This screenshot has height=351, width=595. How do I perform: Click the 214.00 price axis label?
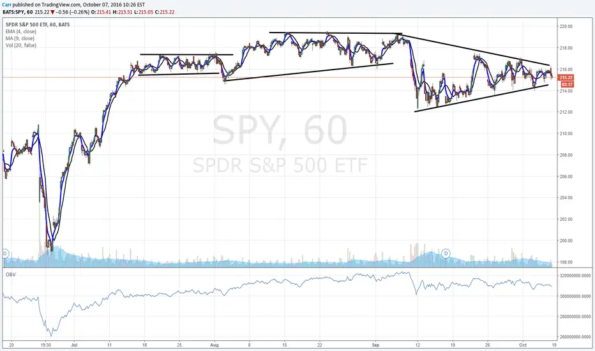point(566,91)
